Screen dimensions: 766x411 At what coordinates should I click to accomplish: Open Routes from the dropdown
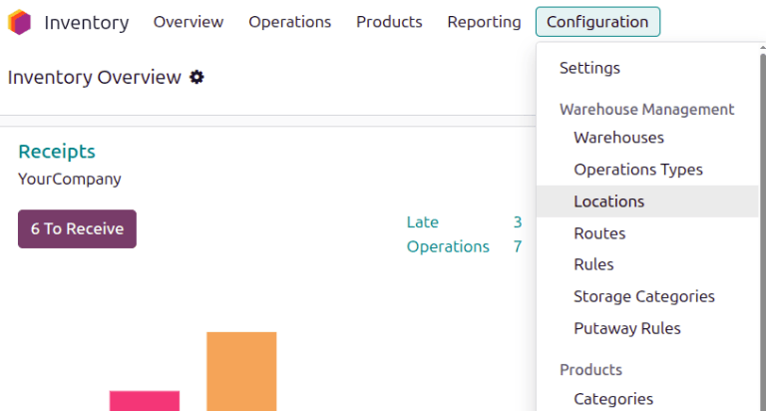[x=599, y=233]
